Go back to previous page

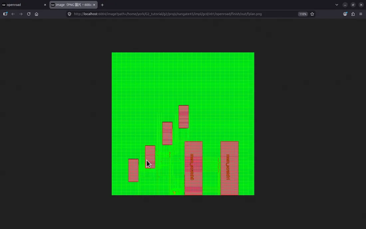(13, 14)
